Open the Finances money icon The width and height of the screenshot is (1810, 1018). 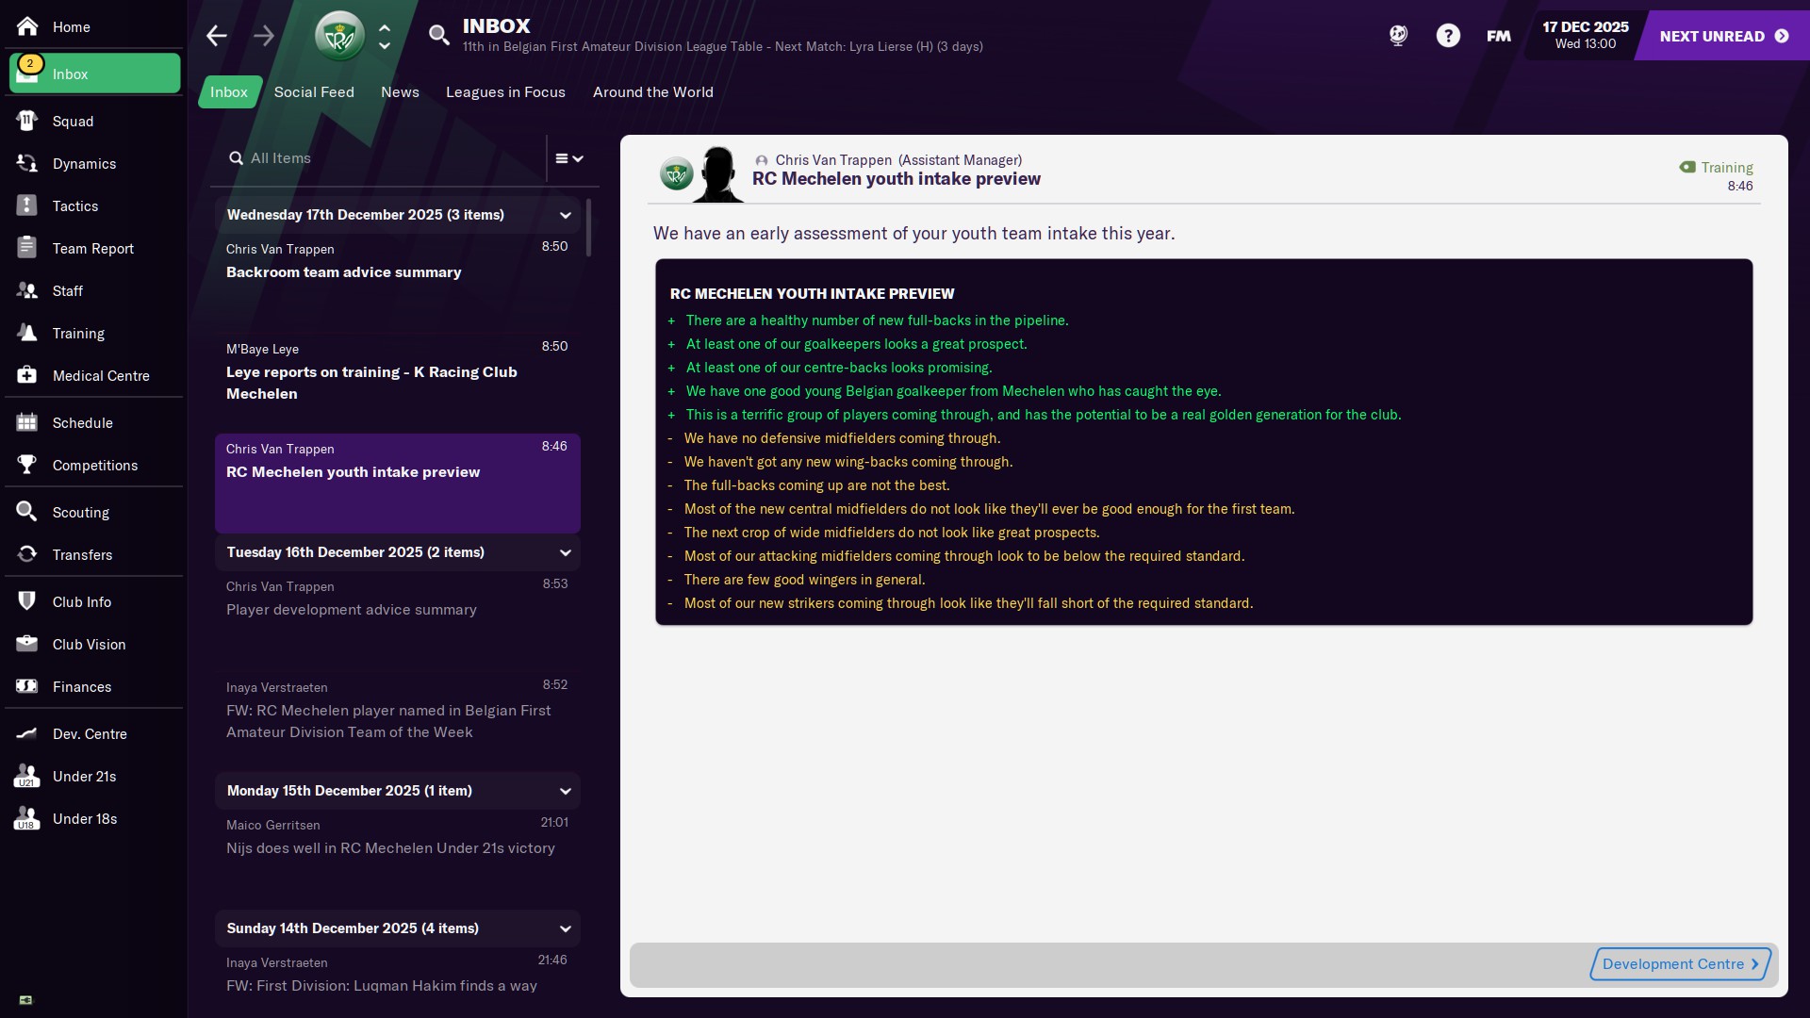tap(26, 686)
